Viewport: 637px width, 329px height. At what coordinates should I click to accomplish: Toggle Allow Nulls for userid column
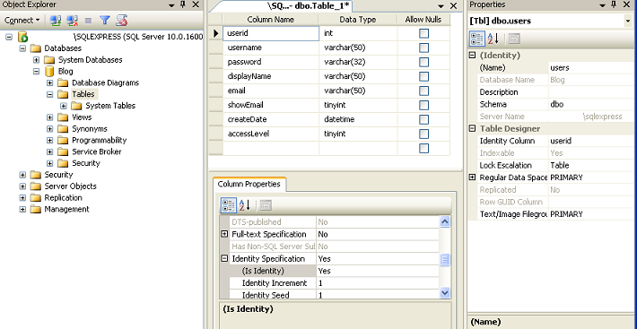click(x=423, y=33)
